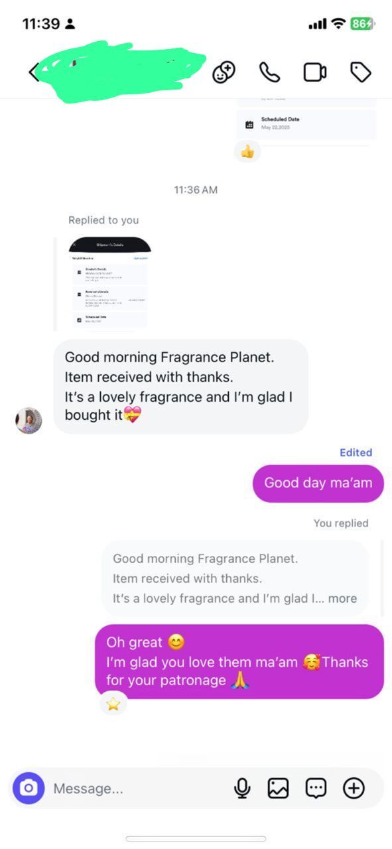The height and width of the screenshot is (849, 392).
Task: Tap the Message text field
Action: point(139,789)
